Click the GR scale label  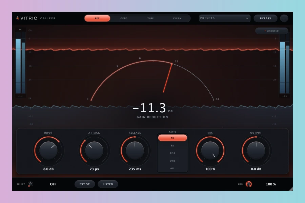30,30
